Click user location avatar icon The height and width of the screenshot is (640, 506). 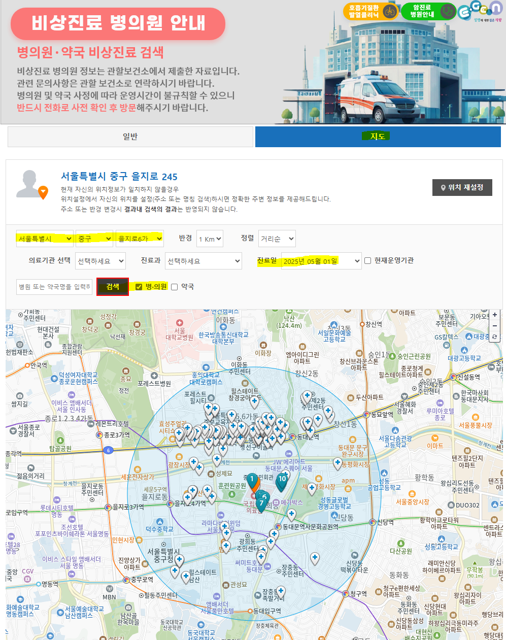coord(32,184)
